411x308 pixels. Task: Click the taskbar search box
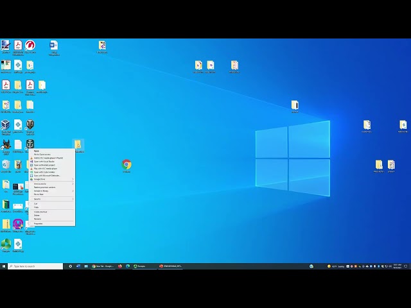click(35, 266)
